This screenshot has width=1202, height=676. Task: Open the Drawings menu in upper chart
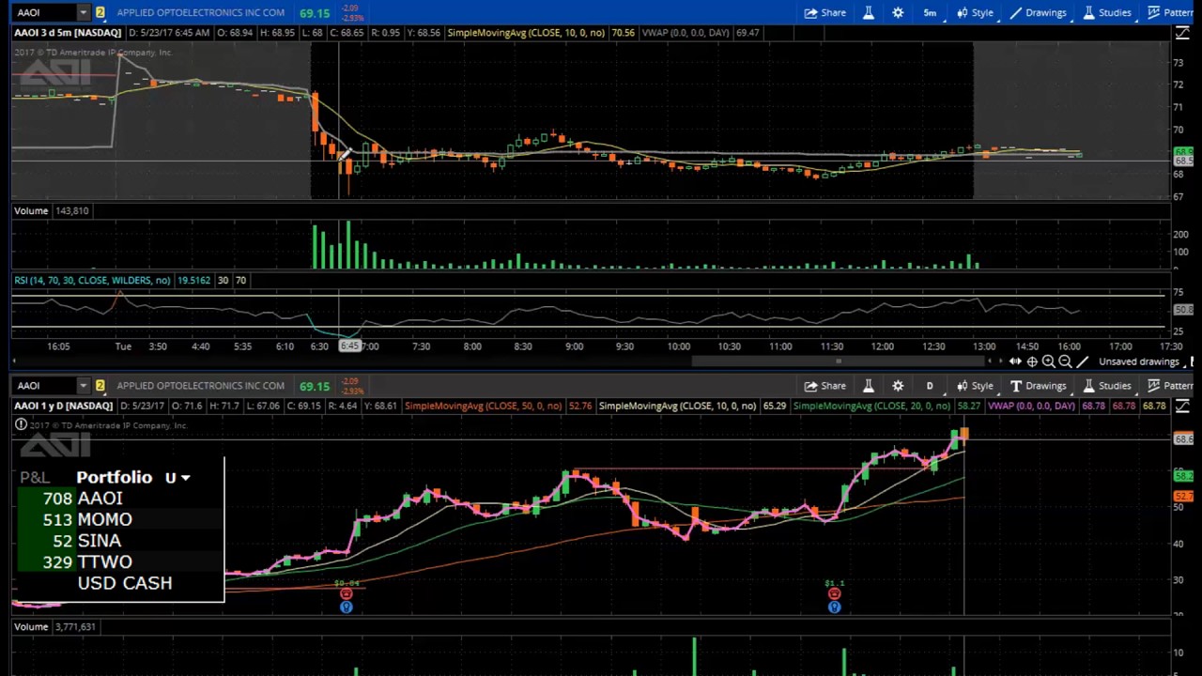click(x=1038, y=13)
